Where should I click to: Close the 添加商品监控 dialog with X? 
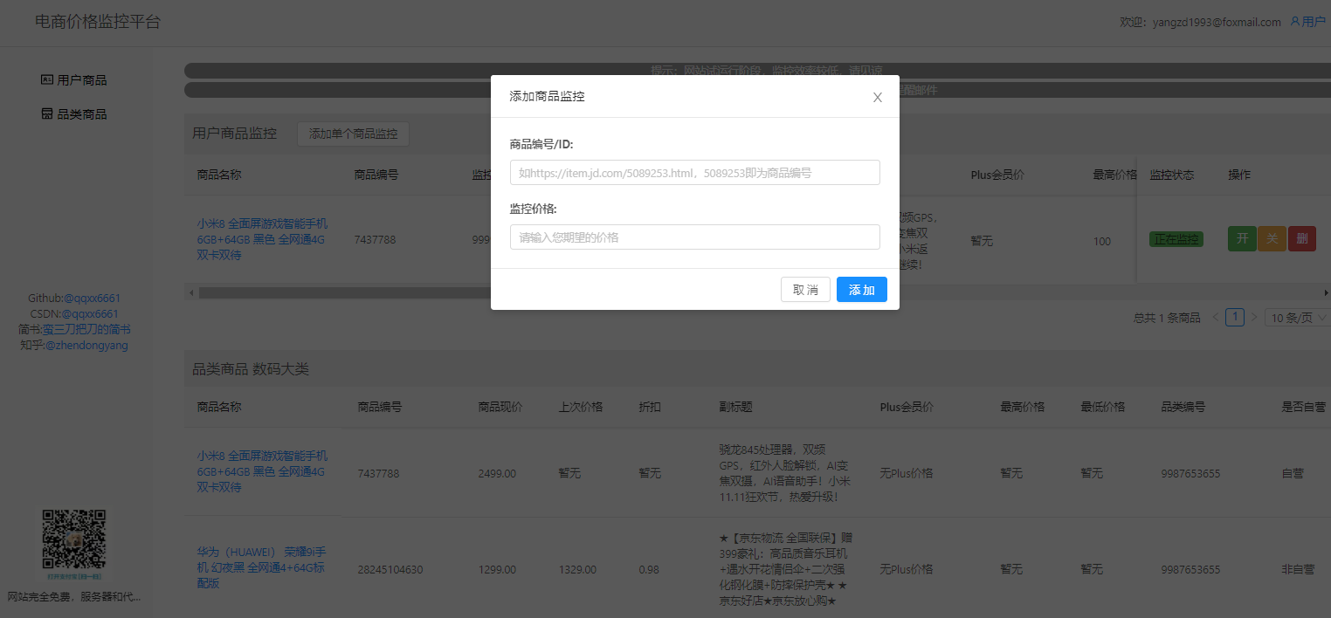point(878,97)
